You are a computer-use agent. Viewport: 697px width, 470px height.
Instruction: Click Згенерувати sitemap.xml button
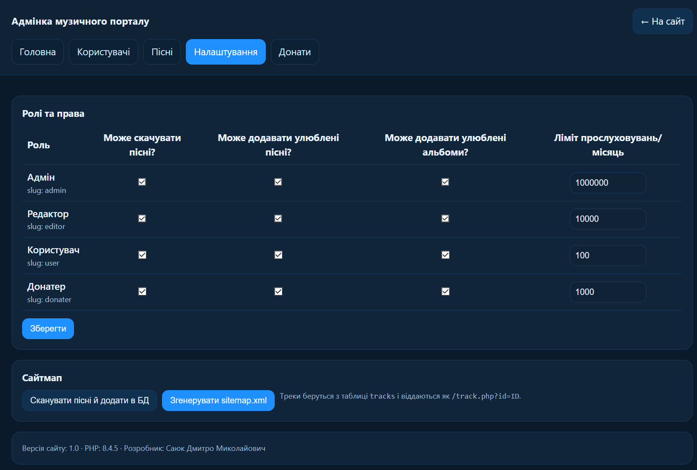tap(218, 400)
